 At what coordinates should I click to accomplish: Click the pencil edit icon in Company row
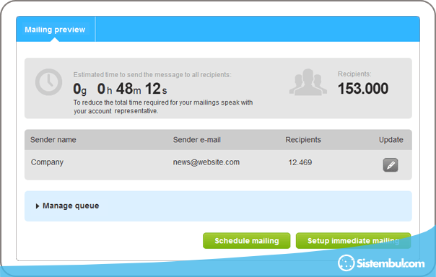pyautogui.click(x=391, y=165)
